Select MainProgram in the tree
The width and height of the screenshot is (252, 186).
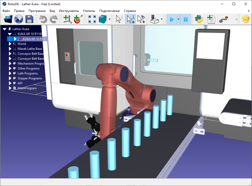27,88
